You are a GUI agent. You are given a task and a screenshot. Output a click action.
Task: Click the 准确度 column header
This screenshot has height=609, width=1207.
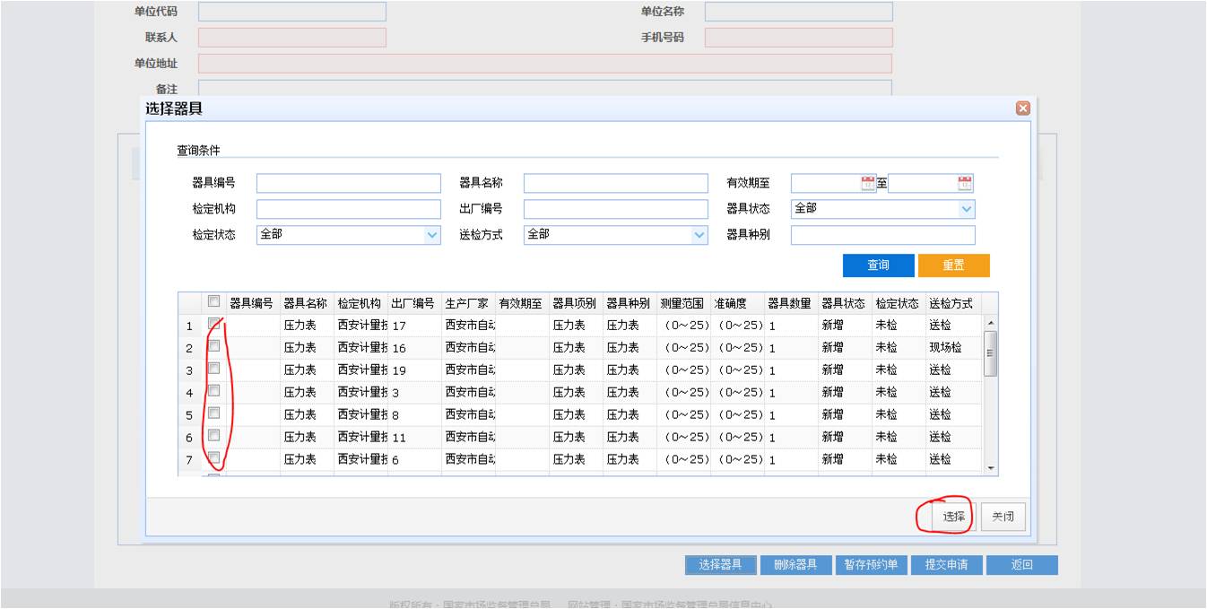click(x=736, y=303)
